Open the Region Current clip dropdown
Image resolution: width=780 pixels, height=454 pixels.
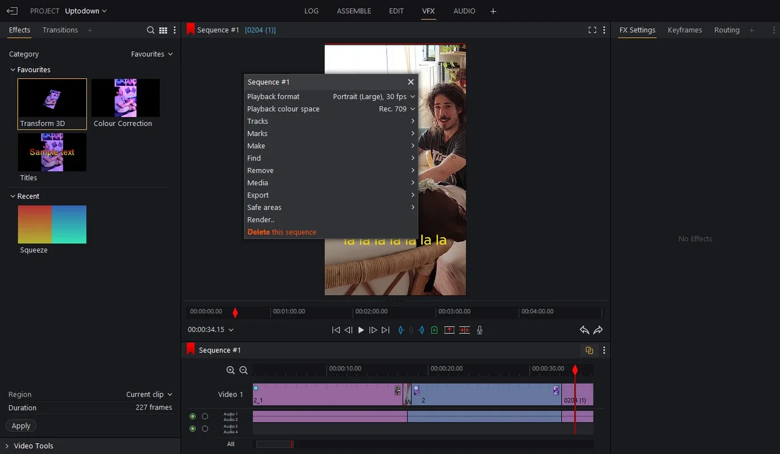coord(149,394)
